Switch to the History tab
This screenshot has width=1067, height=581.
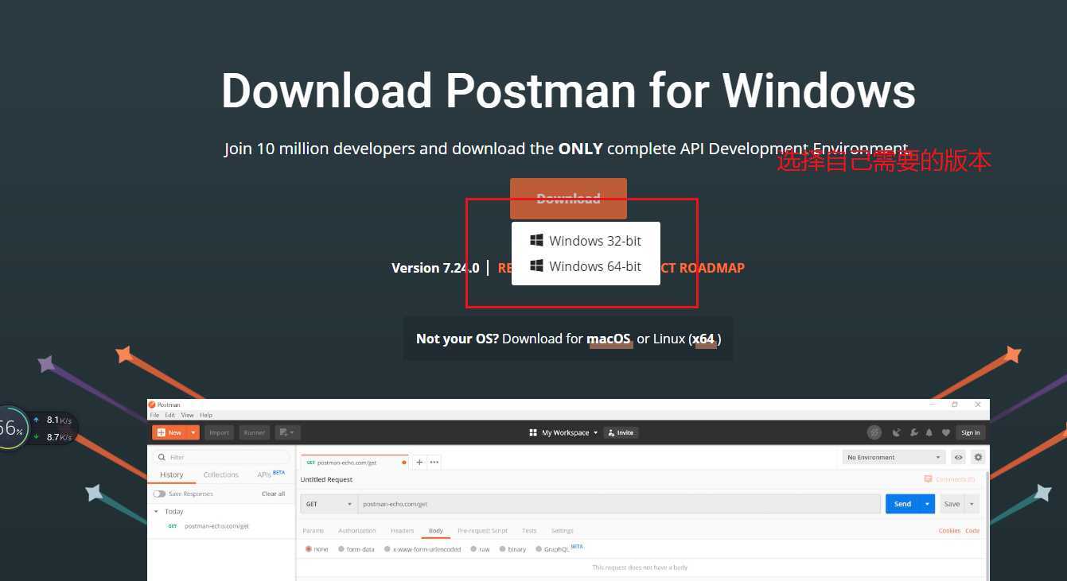pyautogui.click(x=172, y=474)
